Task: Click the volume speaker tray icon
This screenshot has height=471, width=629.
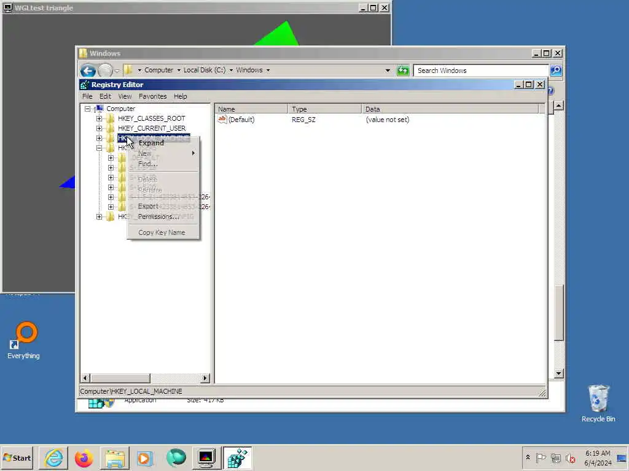Action: click(570, 458)
